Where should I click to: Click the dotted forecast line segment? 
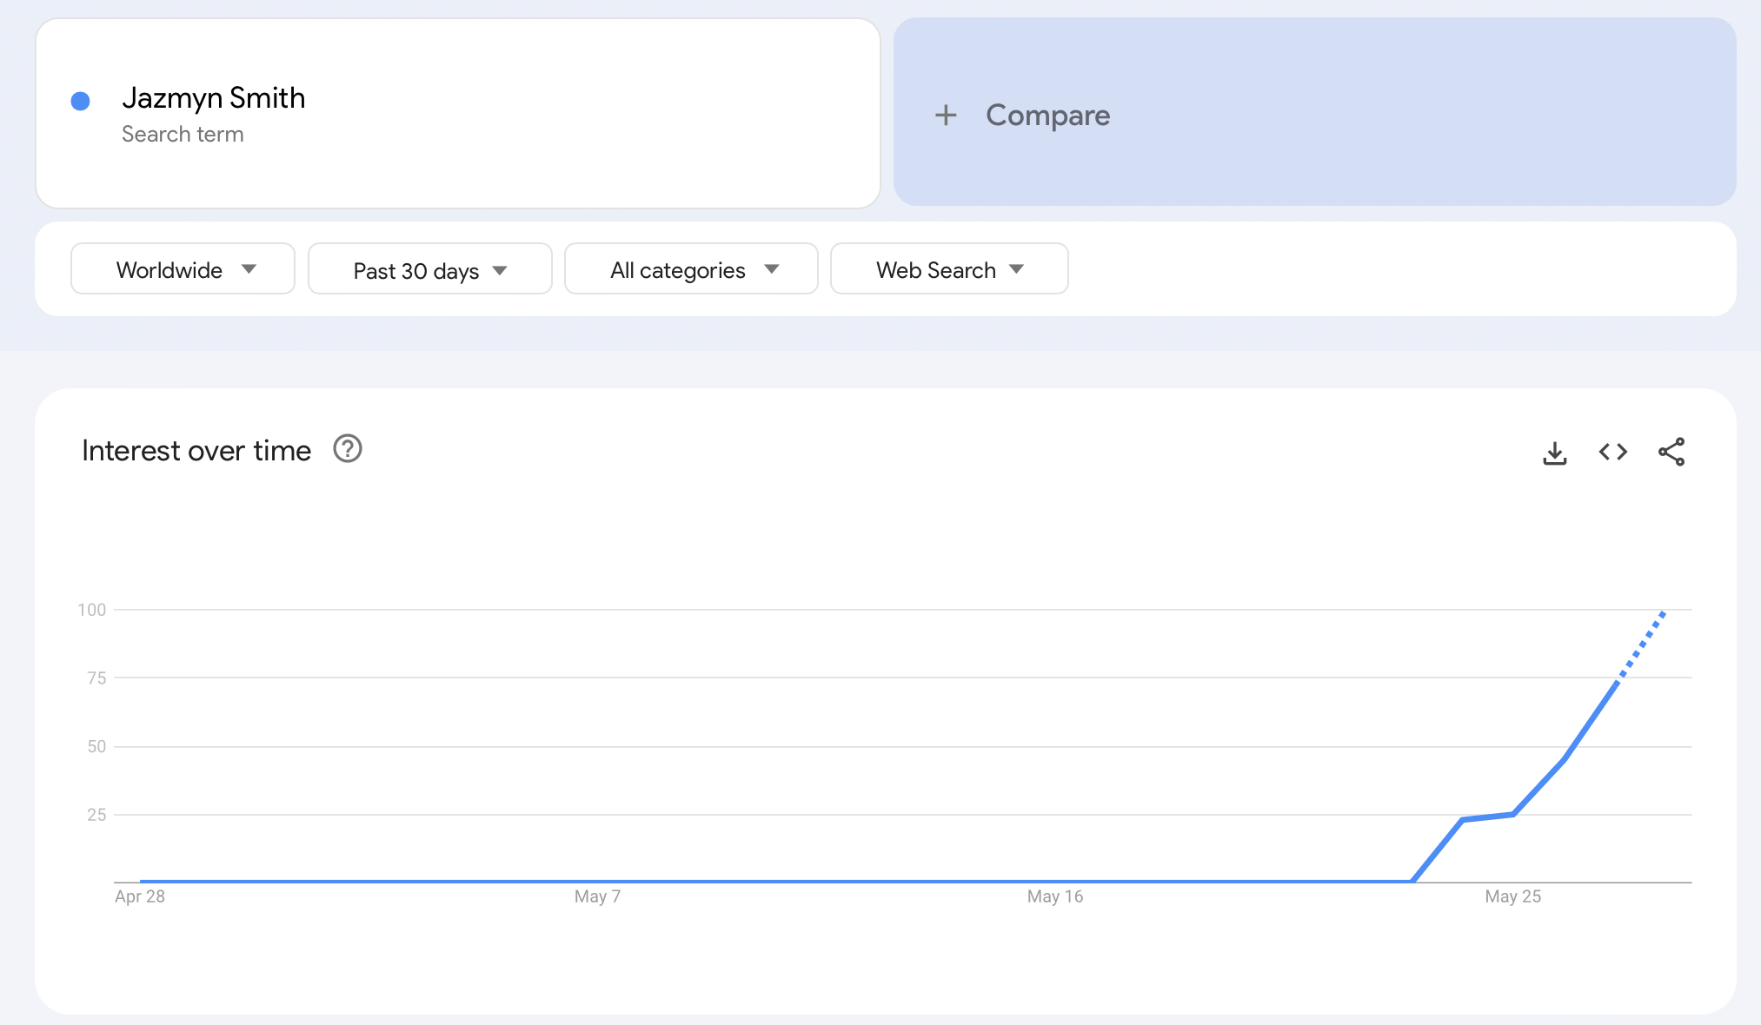click(1641, 644)
